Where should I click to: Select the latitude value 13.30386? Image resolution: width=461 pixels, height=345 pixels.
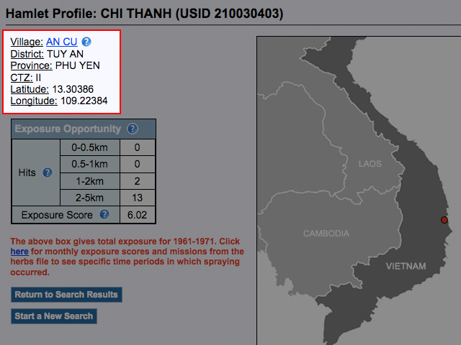(x=73, y=89)
